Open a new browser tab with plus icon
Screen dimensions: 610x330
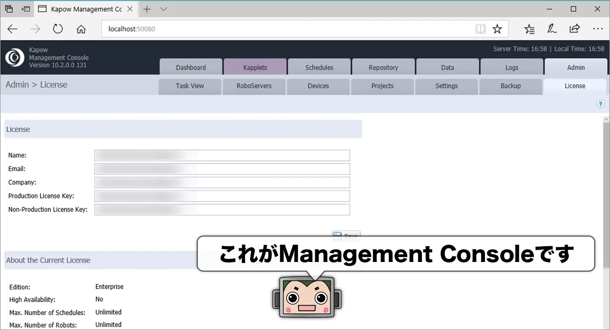click(x=147, y=9)
